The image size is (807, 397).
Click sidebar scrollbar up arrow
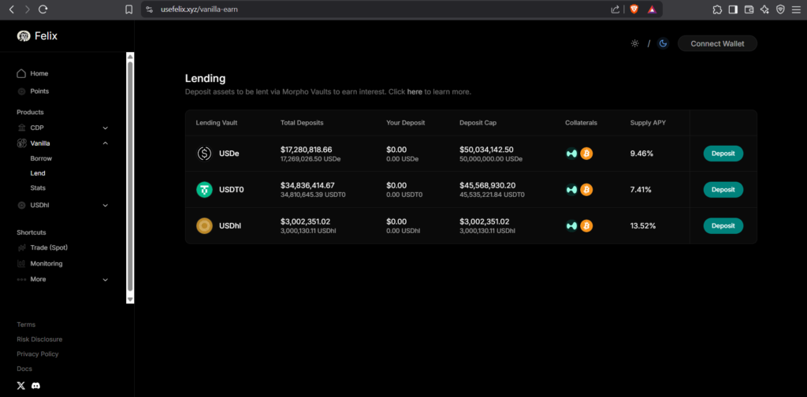click(130, 56)
